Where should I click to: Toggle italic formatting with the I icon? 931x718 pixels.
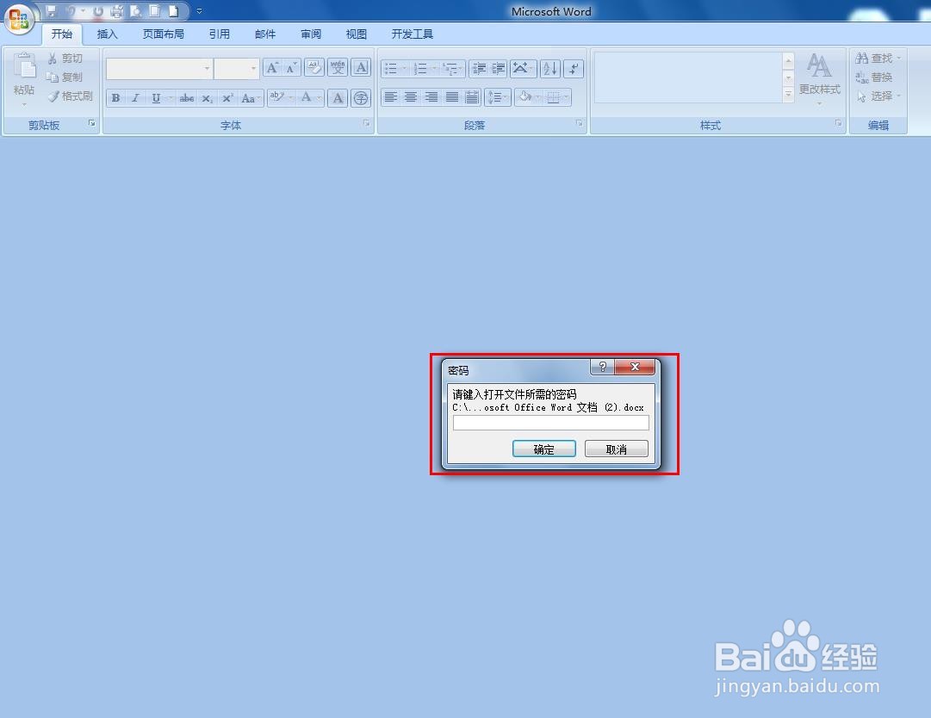coord(135,97)
